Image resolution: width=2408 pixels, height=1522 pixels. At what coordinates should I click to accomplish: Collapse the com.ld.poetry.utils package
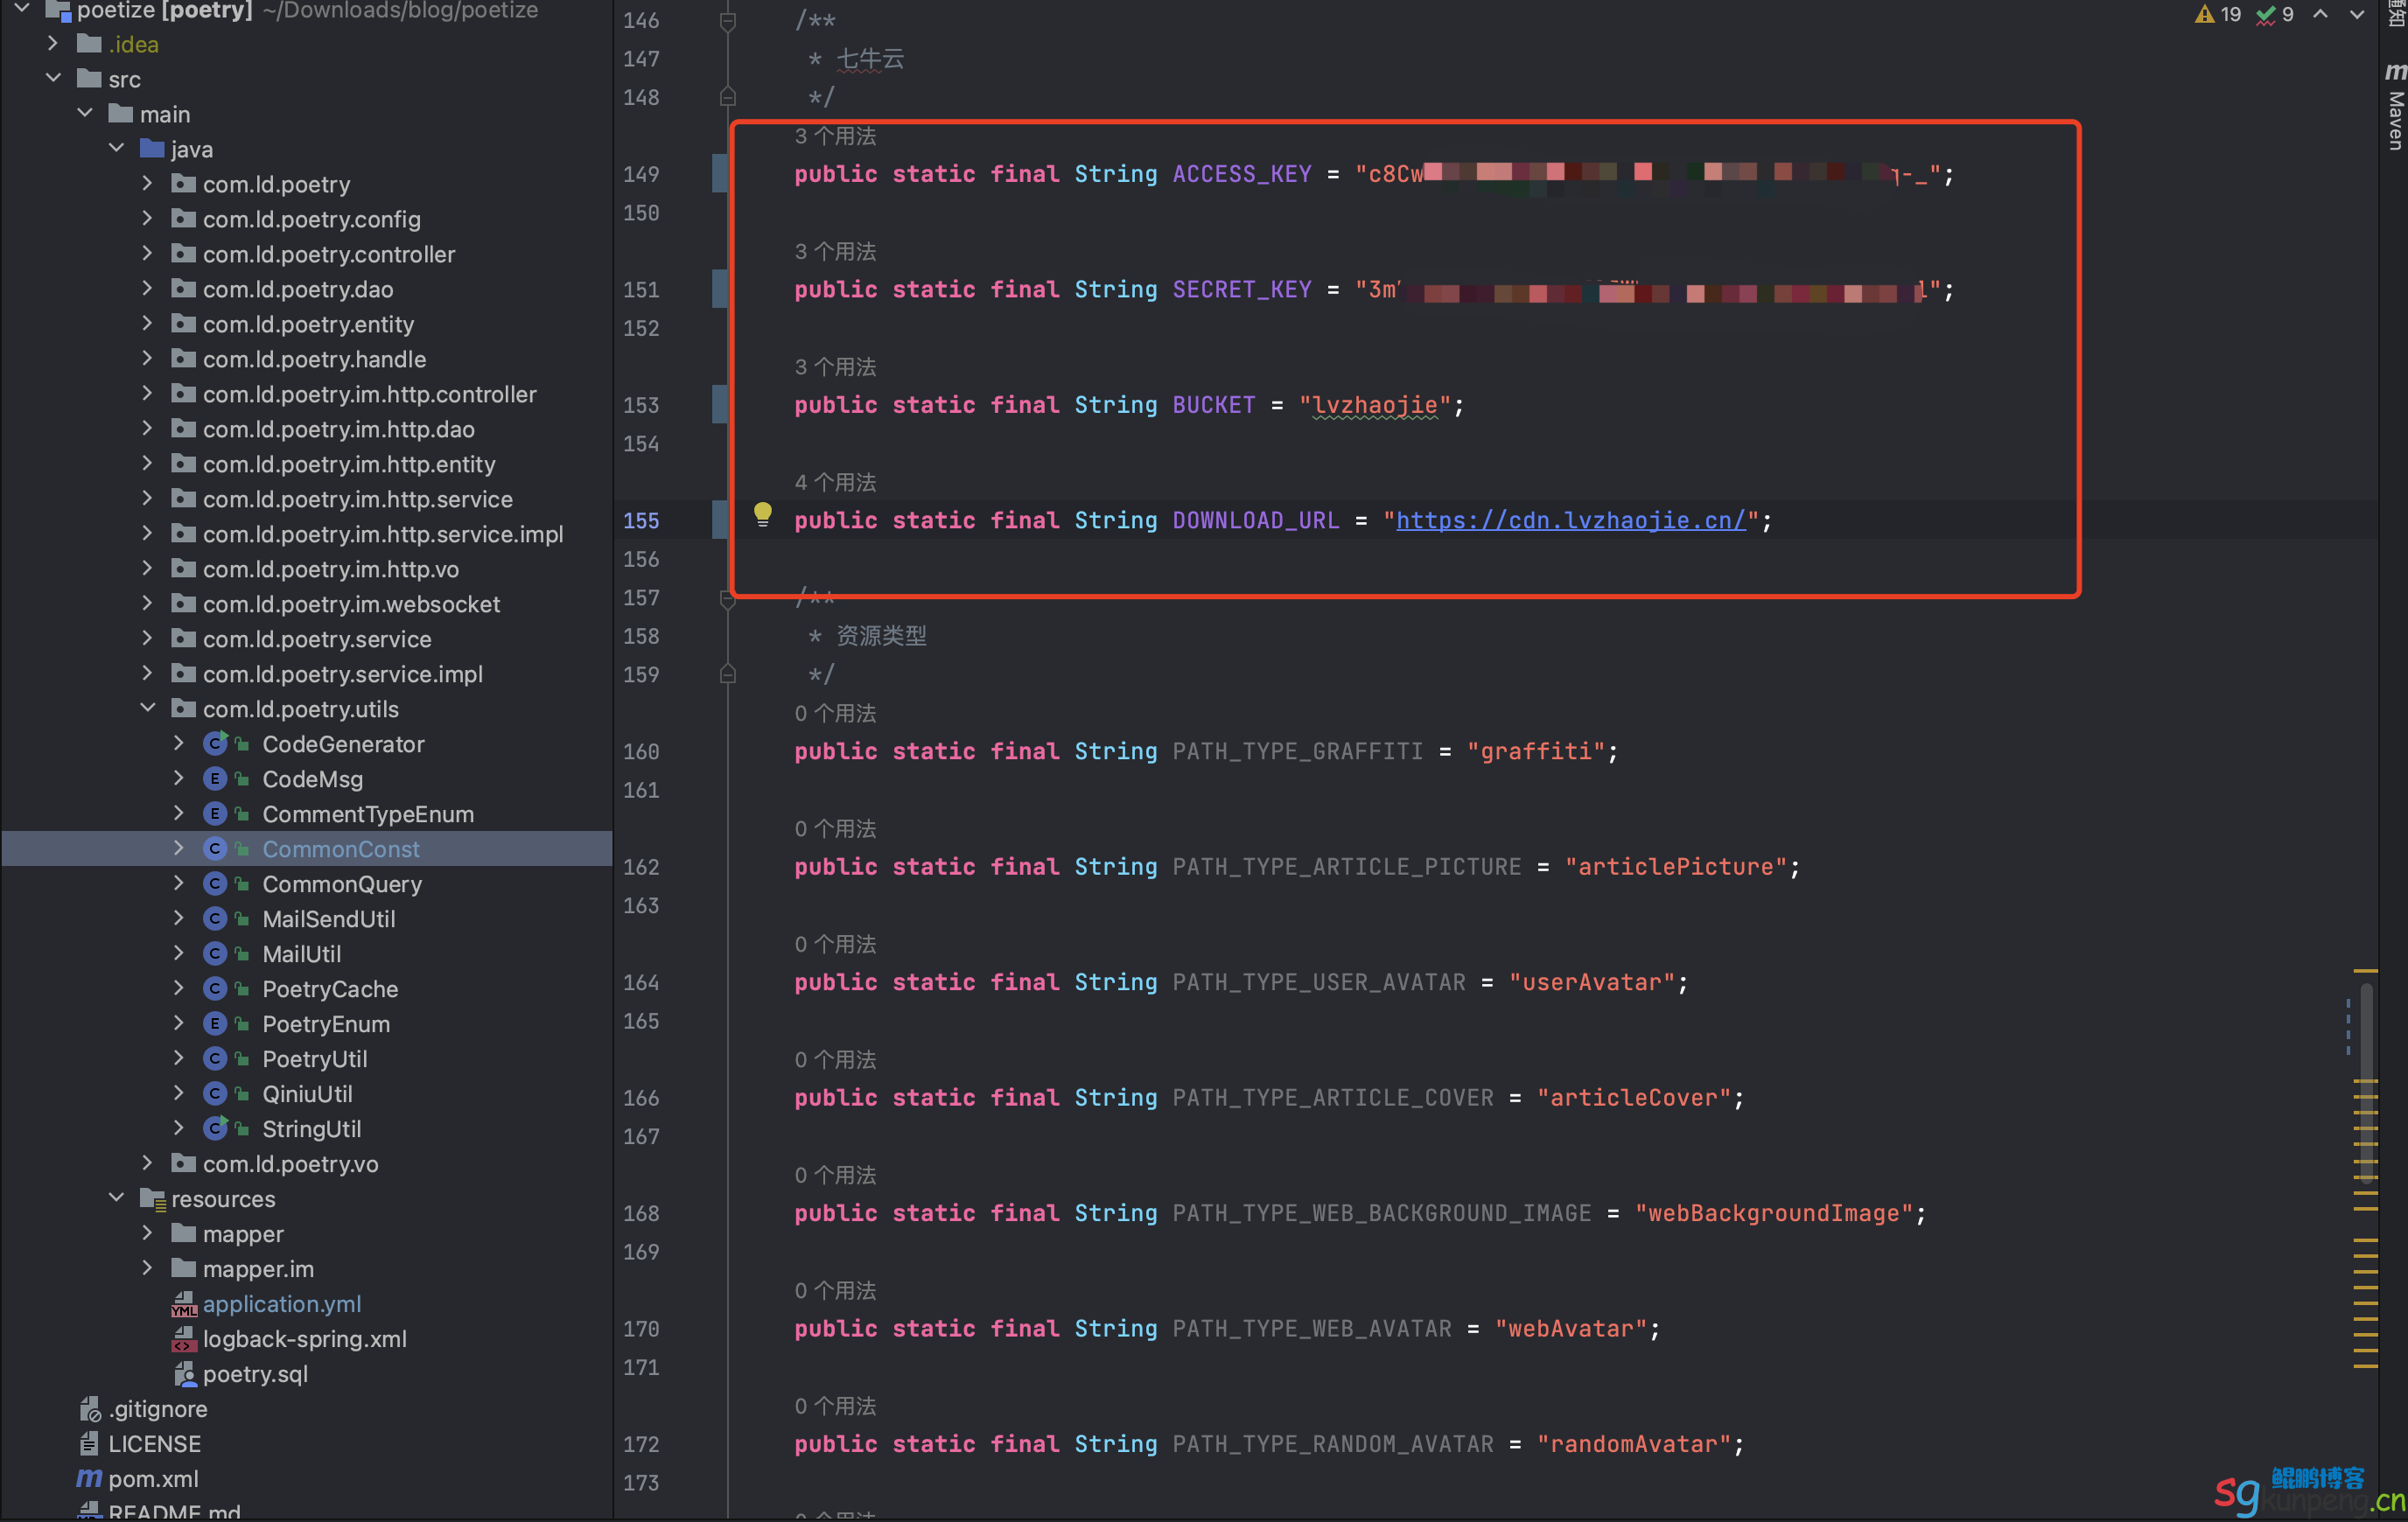[147, 708]
